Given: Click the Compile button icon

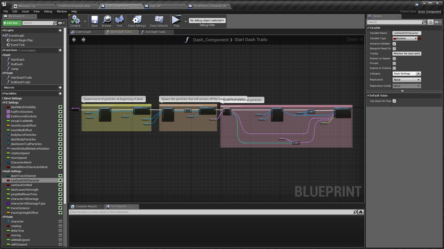Looking at the screenshot, I should point(75,20).
